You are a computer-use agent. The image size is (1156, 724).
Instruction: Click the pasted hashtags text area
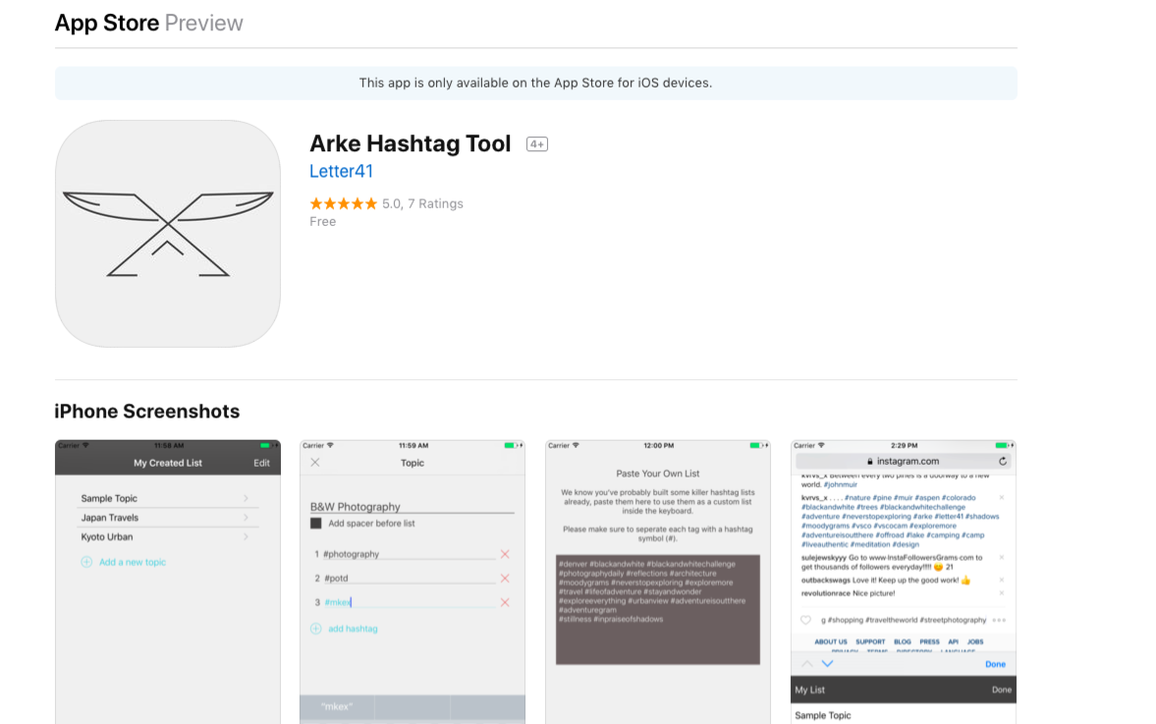(658, 610)
